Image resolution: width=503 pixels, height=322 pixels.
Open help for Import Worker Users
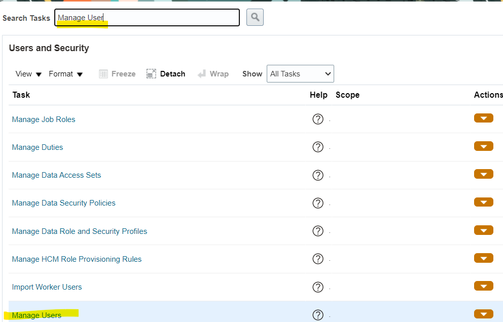pyautogui.click(x=318, y=287)
